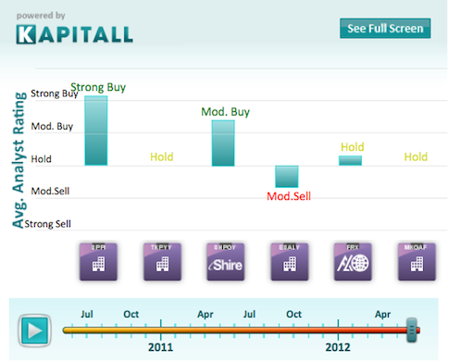Click the FRX company tile with globe logo
Viewport: 449px width, 362px height.
(x=353, y=262)
